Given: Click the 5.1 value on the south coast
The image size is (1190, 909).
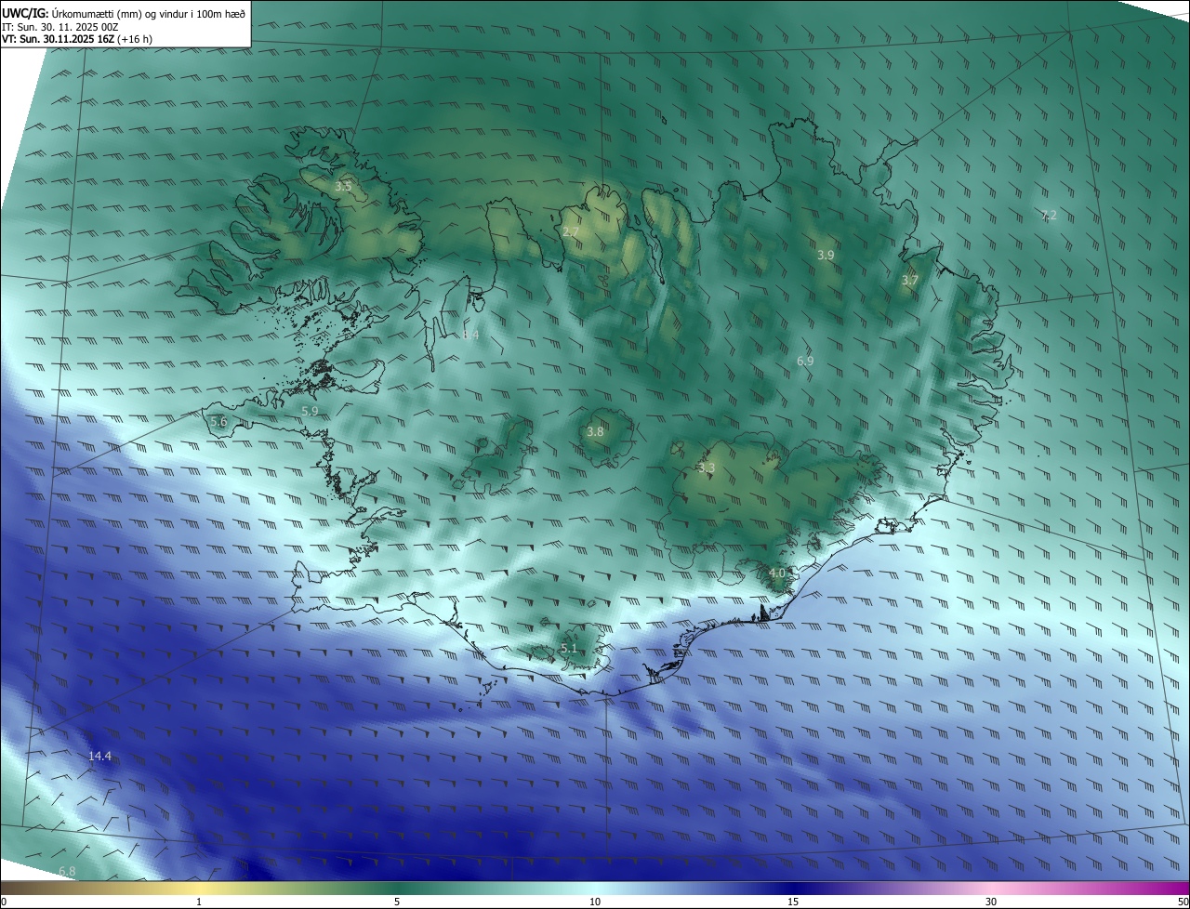Looking at the screenshot, I should pyautogui.click(x=569, y=649).
